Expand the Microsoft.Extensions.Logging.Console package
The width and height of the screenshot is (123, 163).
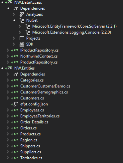coord(20,32)
